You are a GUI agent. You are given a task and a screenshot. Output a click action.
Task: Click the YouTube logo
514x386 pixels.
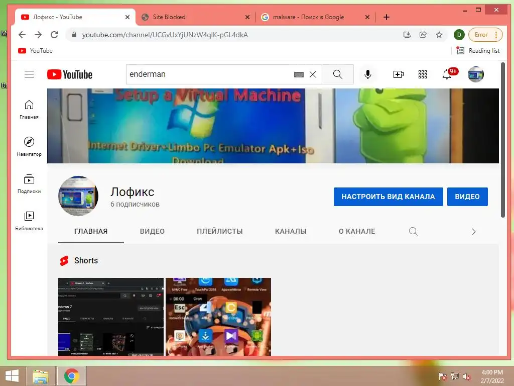point(69,74)
